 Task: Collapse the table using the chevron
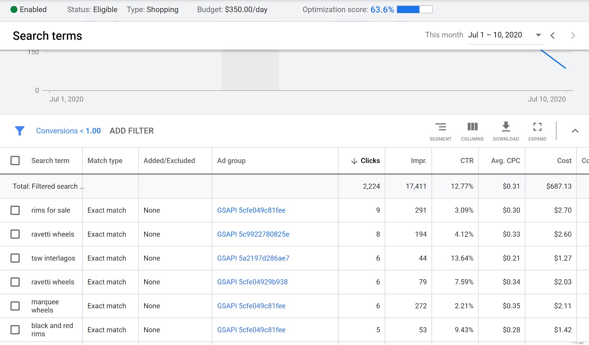pyautogui.click(x=575, y=130)
